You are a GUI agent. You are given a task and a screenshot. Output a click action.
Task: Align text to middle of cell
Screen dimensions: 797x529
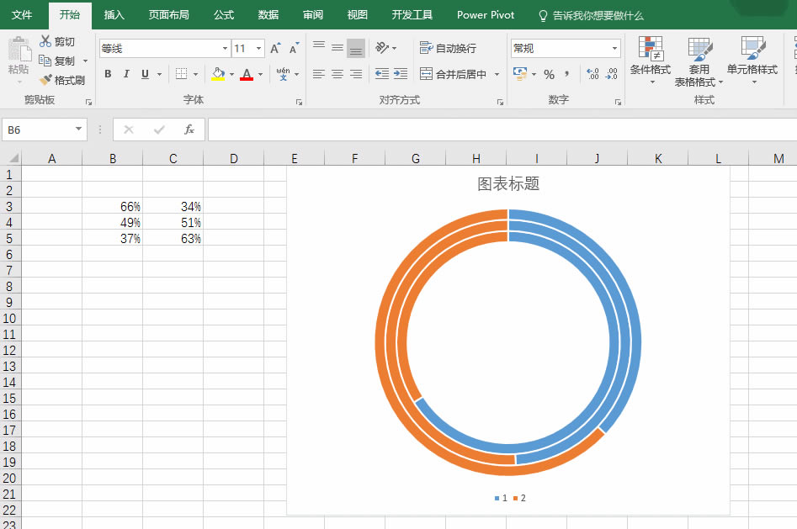coord(337,48)
